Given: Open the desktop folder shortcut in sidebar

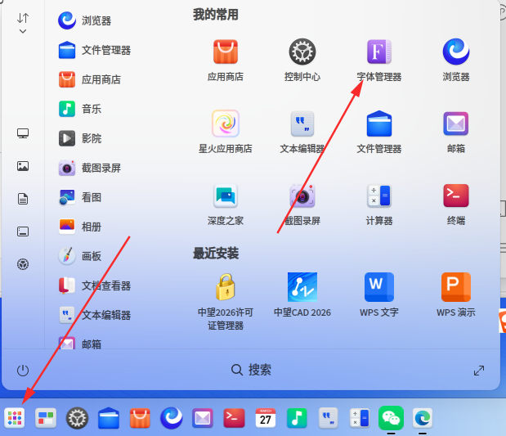Looking at the screenshot, I should [x=23, y=231].
